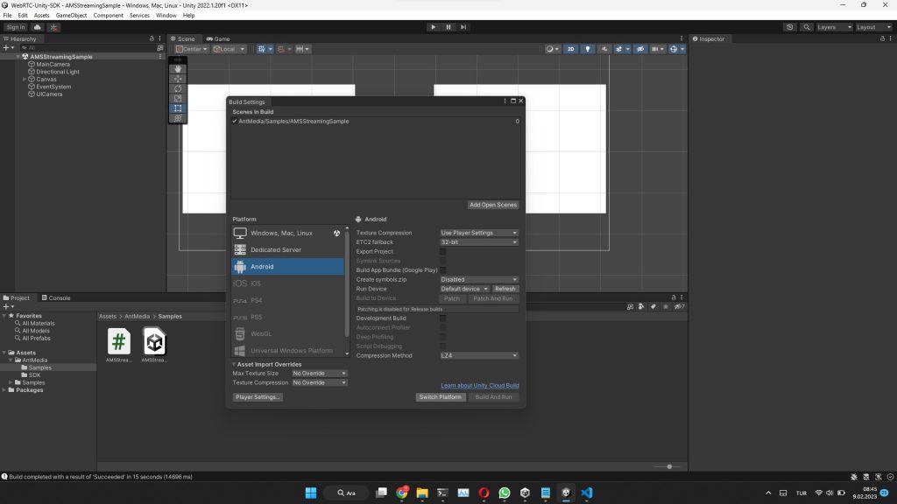Viewport: 897px width, 504px height.
Task: Switch to the Game tab
Action: 218,38
